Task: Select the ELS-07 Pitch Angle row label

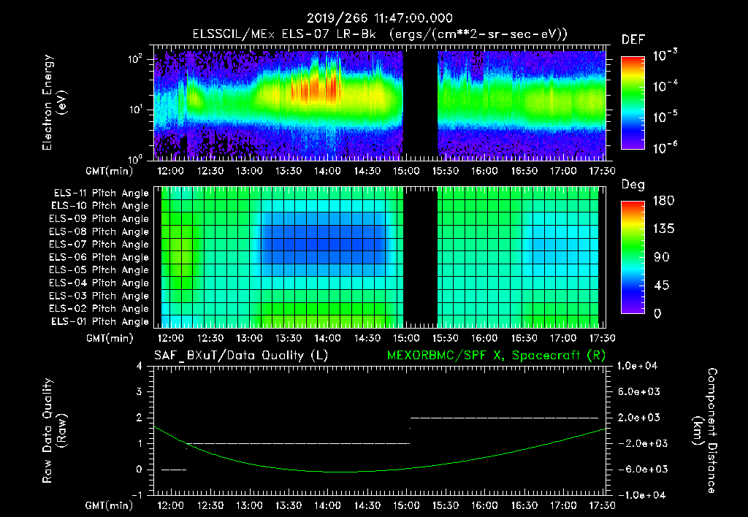Action: (x=99, y=244)
